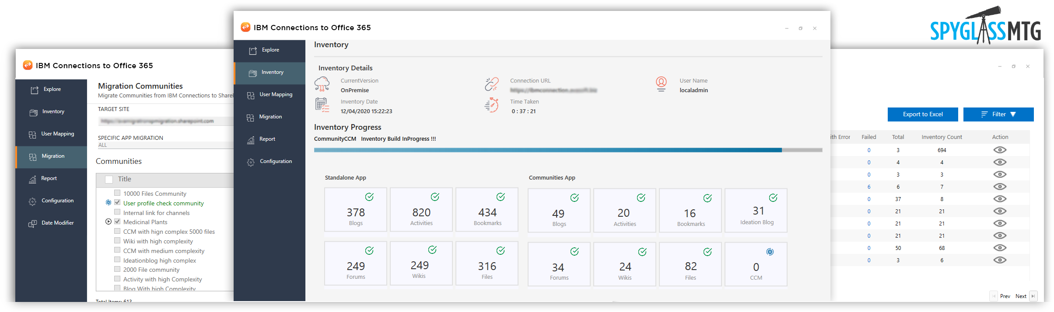Click the eye icon in the row with Inventory Count 8

(1000, 199)
